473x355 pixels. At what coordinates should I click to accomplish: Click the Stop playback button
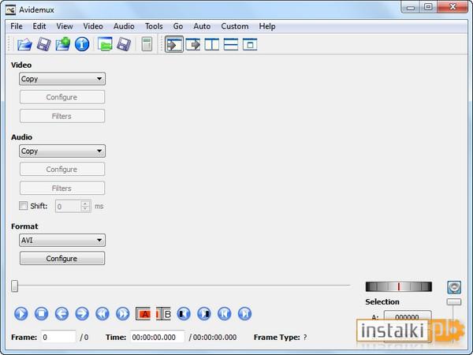(41, 314)
